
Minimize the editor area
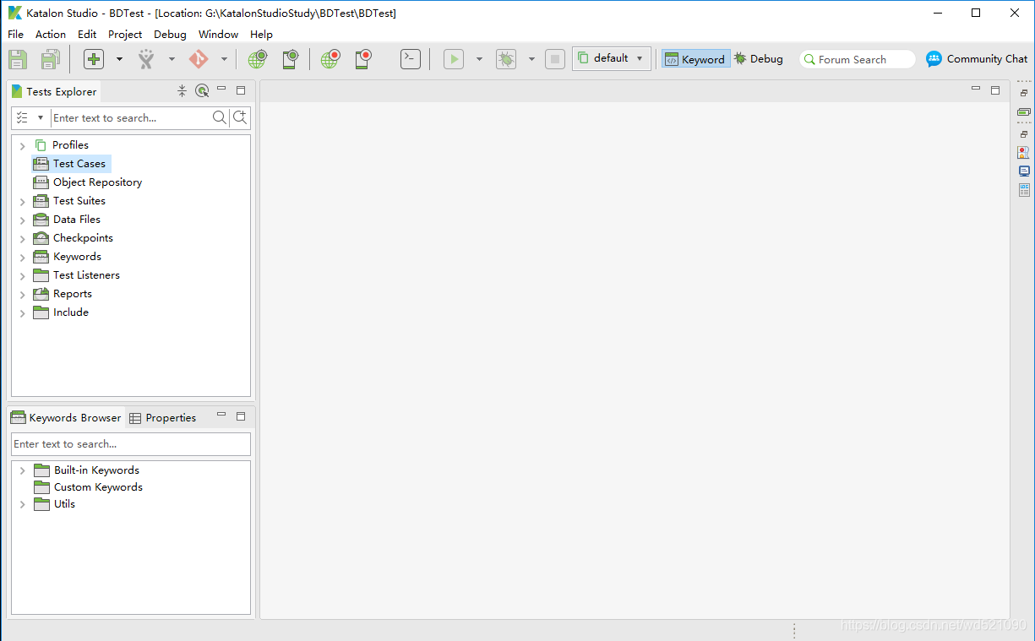click(976, 89)
